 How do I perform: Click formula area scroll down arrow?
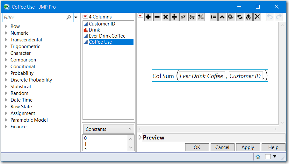pyautogui.click(x=282, y=123)
